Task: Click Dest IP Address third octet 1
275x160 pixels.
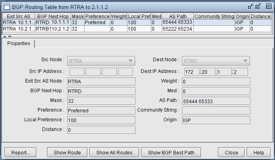Action: point(224,72)
